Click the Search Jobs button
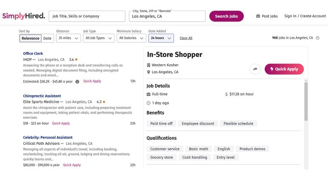 (x=227, y=16)
